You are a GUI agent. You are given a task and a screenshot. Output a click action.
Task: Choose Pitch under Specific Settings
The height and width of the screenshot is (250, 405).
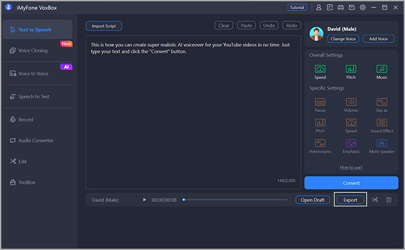(320, 126)
